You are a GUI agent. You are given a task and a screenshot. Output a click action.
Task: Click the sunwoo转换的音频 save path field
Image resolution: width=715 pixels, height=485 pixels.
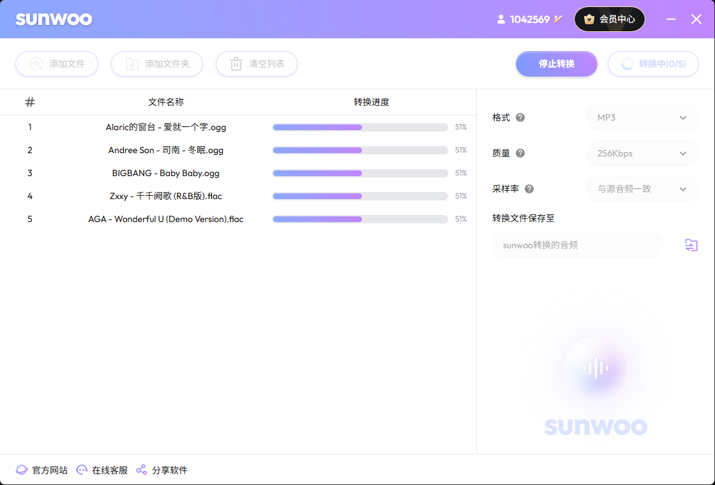pos(577,245)
